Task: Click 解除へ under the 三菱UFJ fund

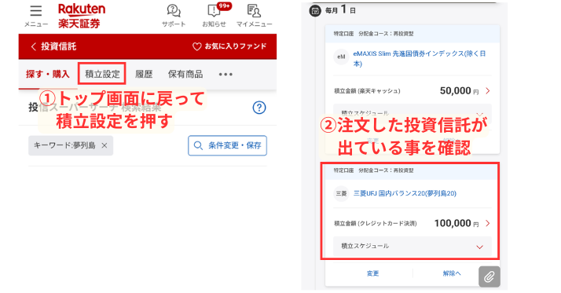Action: 452,273
